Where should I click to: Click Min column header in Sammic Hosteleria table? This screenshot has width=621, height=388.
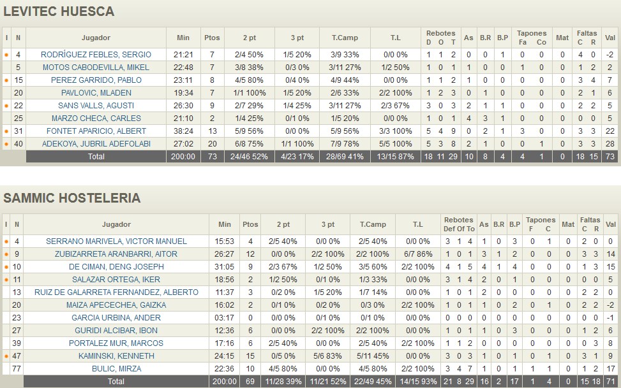pos(225,224)
